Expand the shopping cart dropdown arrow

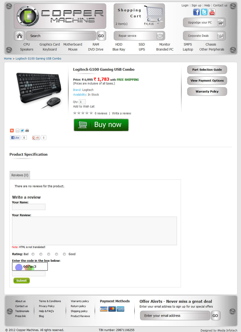(x=158, y=24)
